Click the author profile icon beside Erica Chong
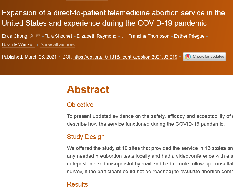 tap(32, 36)
